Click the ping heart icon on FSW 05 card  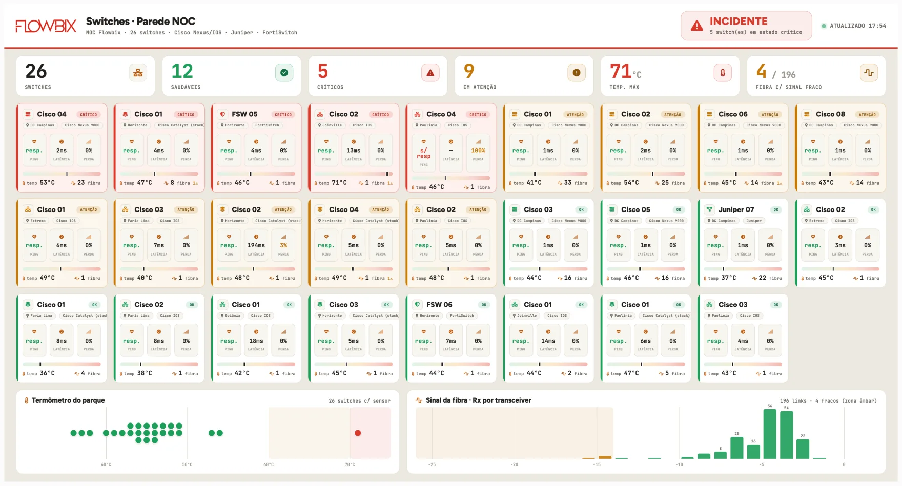click(229, 142)
